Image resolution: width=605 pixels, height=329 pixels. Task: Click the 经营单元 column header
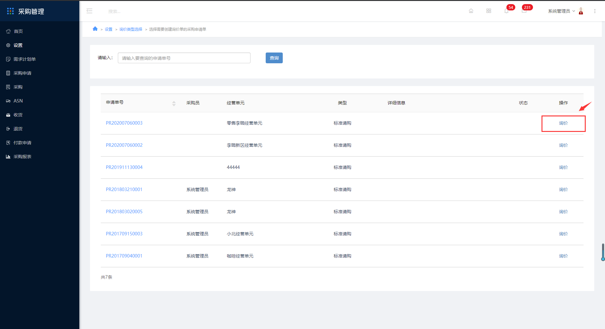(x=236, y=103)
